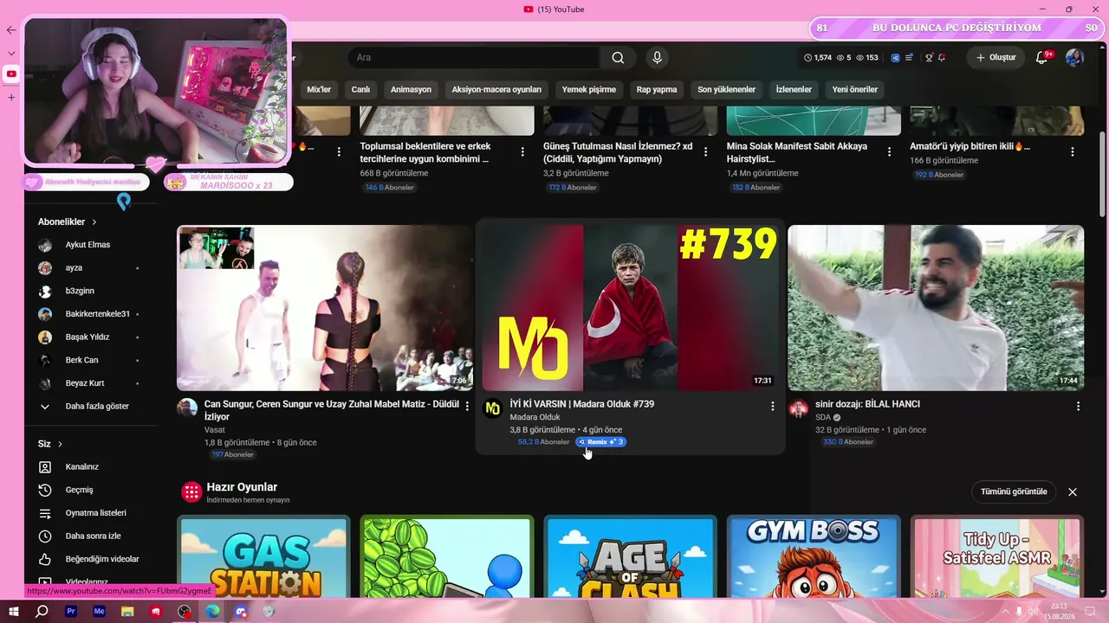
Task: Expand the browser tab list chevron
Action: (11, 53)
